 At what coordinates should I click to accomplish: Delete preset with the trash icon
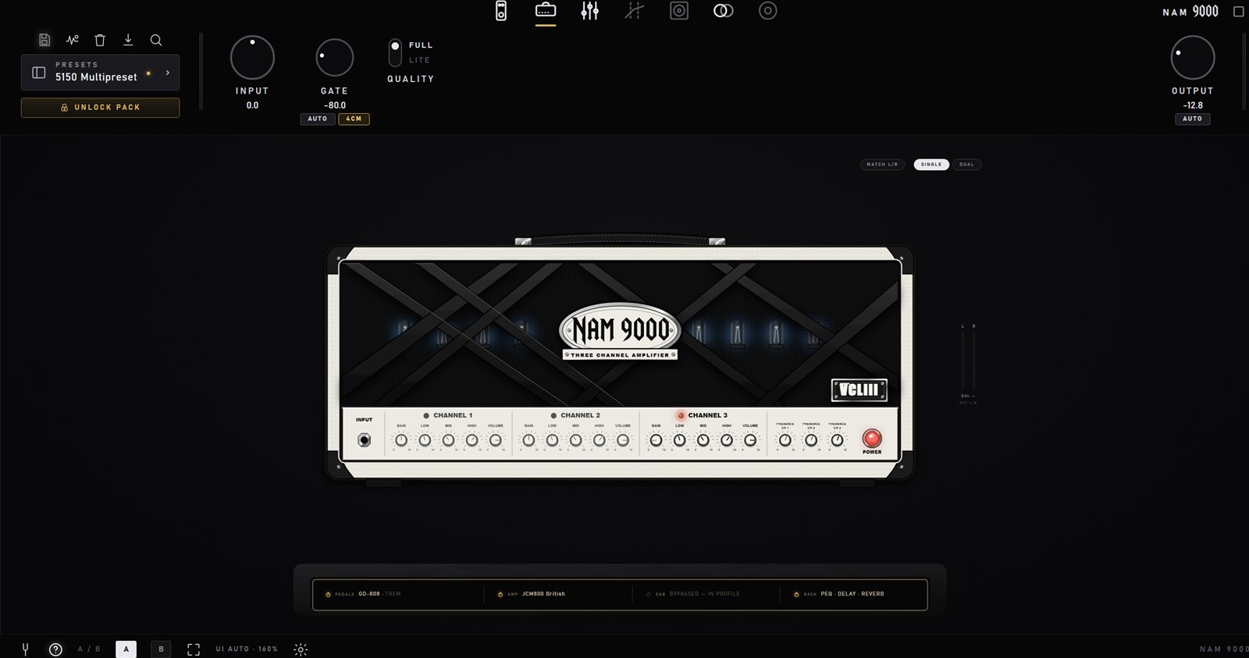pyautogui.click(x=100, y=40)
